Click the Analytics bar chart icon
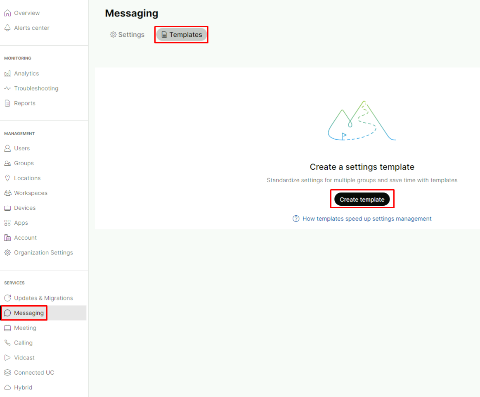This screenshot has width=480, height=397. tap(7, 74)
